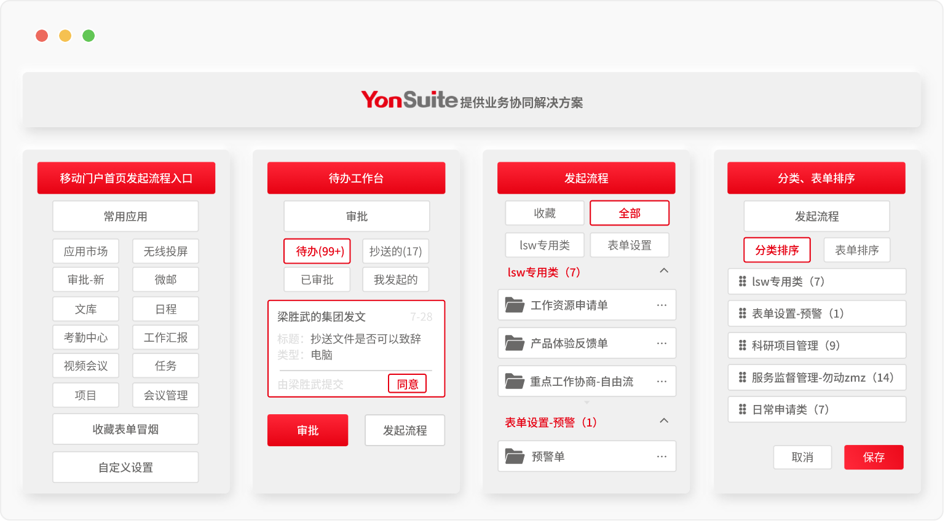948x523 pixels.
Task: Click drag handle of 日常申请类 (7)
Action: (x=742, y=409)
